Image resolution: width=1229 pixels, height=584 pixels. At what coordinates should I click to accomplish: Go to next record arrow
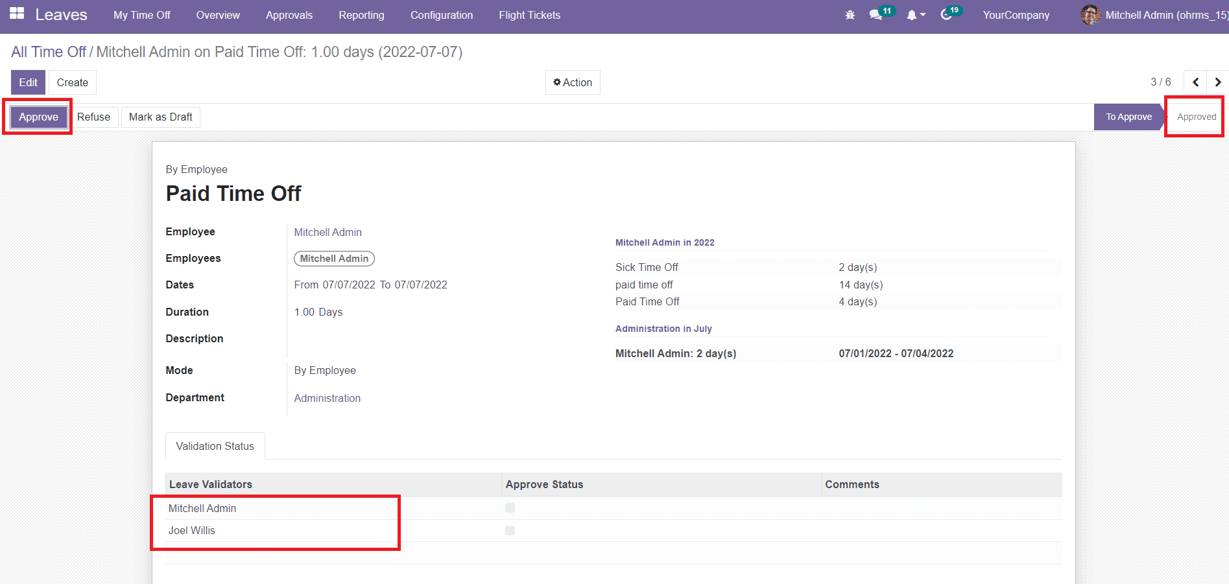[1217, 82]
